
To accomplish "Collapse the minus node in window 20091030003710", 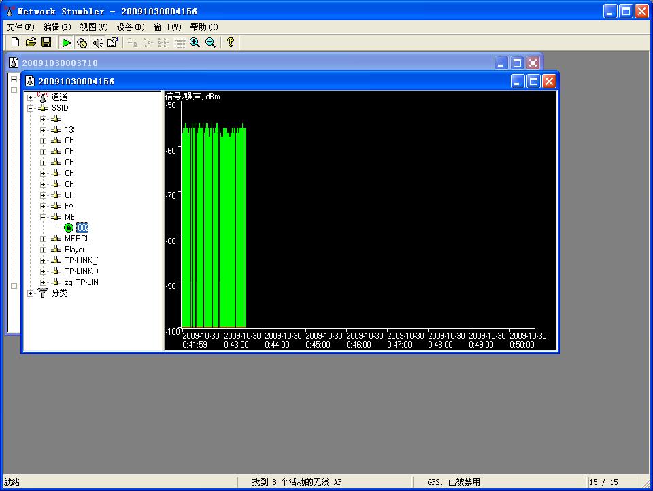I will pyautogui.click(x=14, y=90).
